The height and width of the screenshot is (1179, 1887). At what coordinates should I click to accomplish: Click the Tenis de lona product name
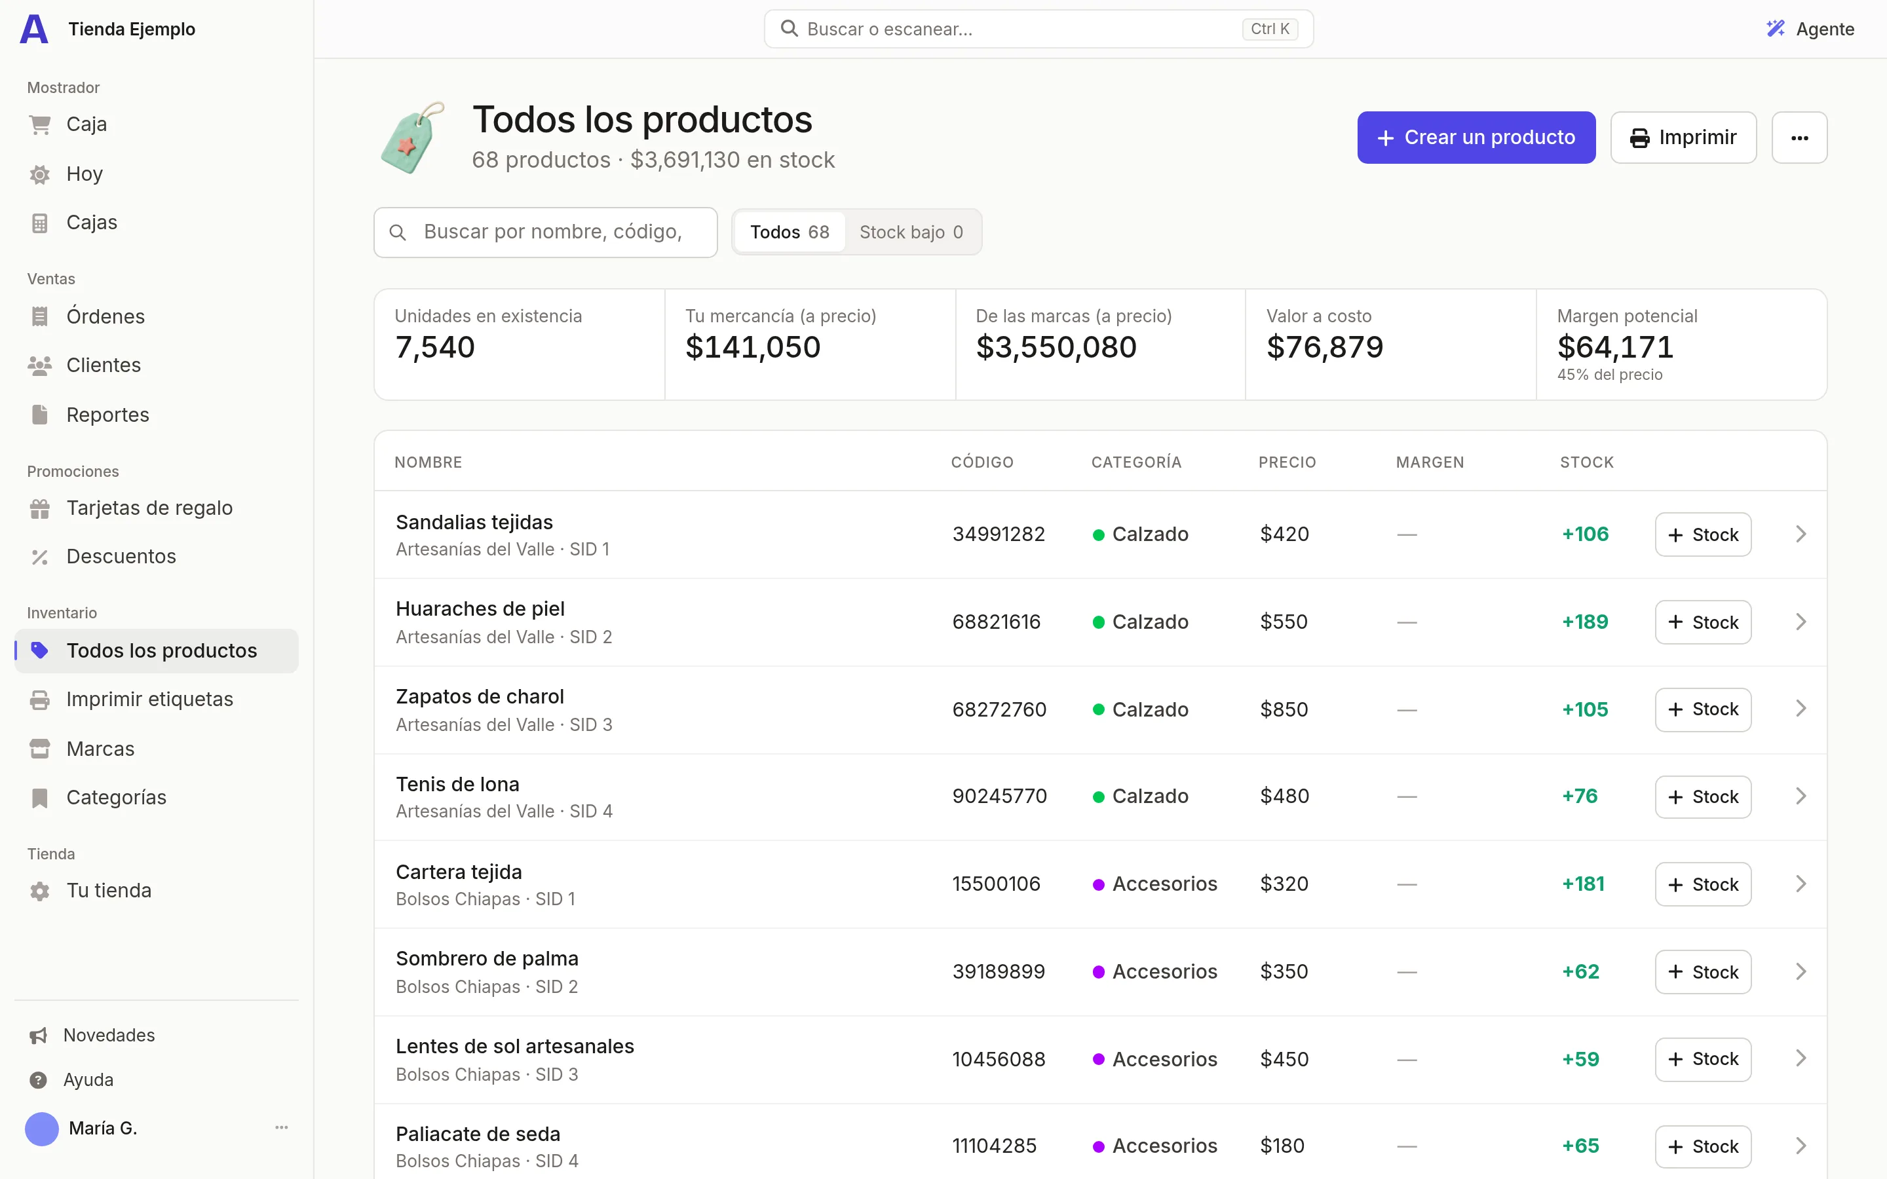458,785
